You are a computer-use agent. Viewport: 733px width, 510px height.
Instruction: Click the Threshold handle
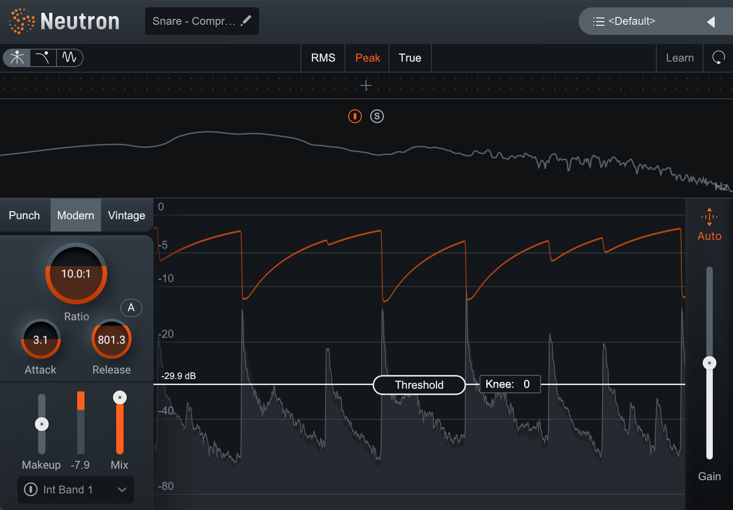coord(419,385)
